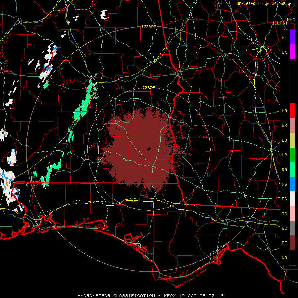
Task: Click the red HA legend color swatch
Action: tap(292, 111)
